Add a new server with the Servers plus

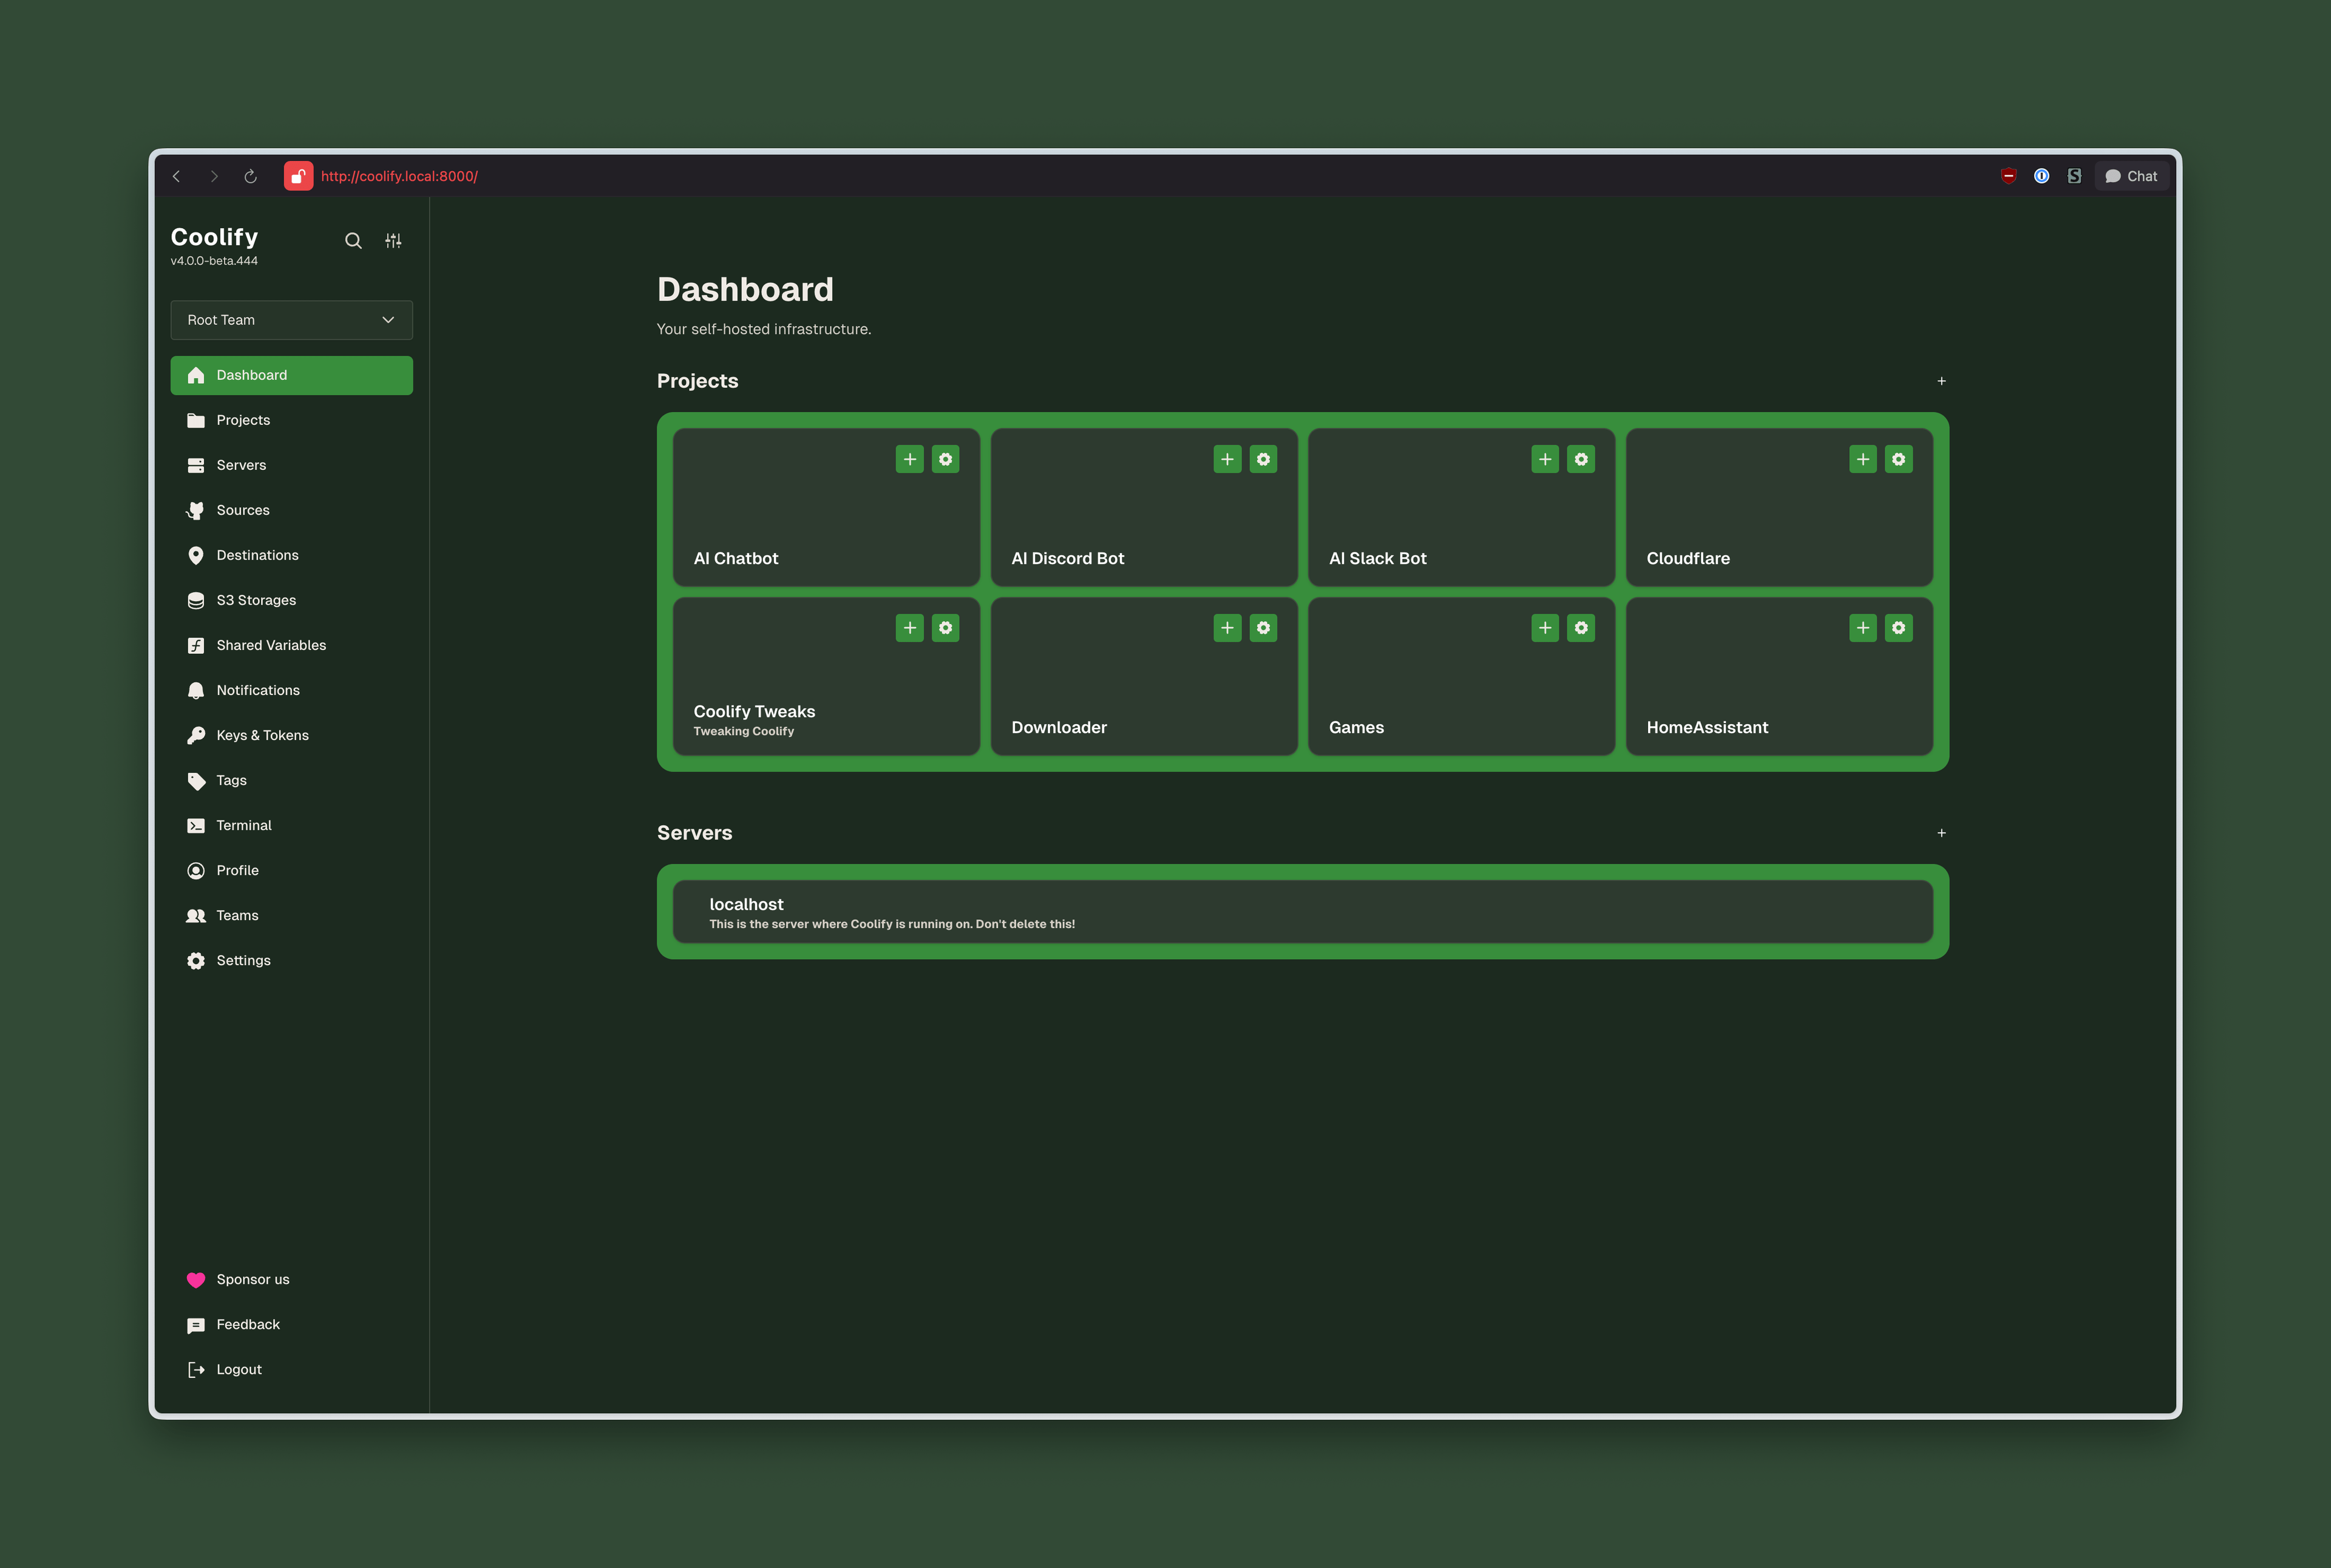point(1941,833)
